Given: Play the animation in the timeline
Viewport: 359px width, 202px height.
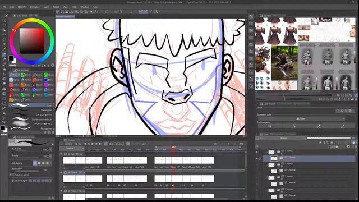Looking at the screenshot, I should point(93,144).
